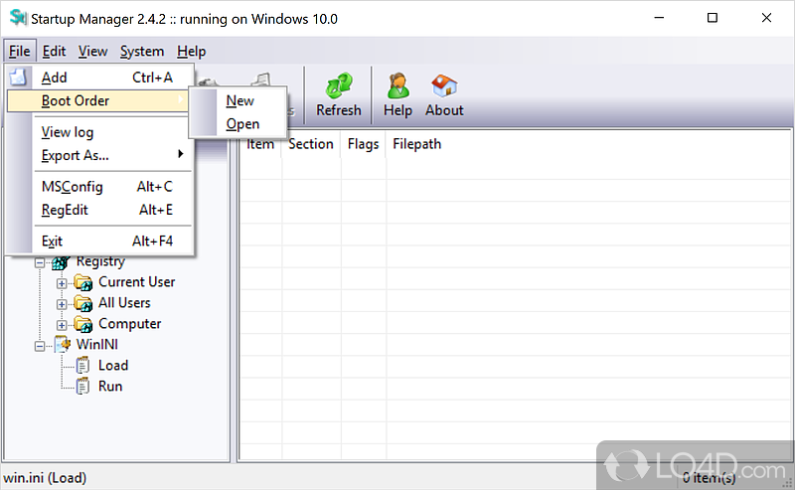The height and width of the screenshot is (490, 795).
Task: Open the Export As submenu
Action: coord(99,155)
